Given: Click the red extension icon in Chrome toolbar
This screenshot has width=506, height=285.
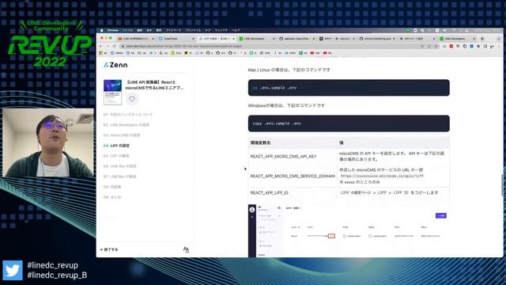Looking at the screenshot, I should 451,47.
